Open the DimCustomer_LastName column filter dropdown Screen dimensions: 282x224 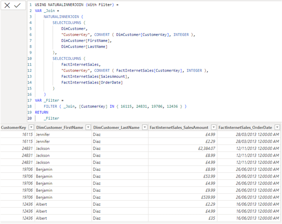pyautogui.click(x=145, y=128)
